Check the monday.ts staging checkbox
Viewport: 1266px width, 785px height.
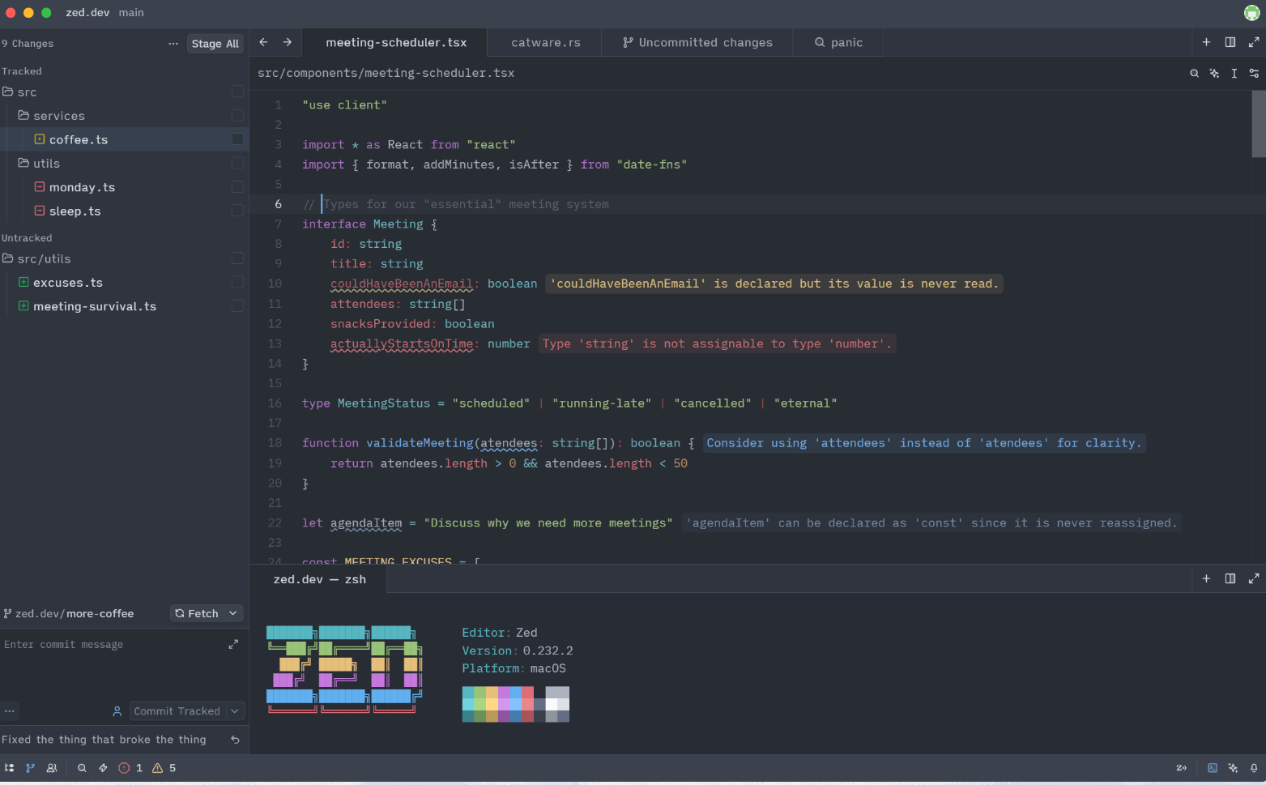(x=237, y=187)
